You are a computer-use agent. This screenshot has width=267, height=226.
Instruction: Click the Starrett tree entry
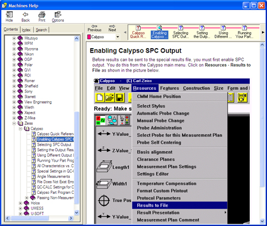(30, 96)
